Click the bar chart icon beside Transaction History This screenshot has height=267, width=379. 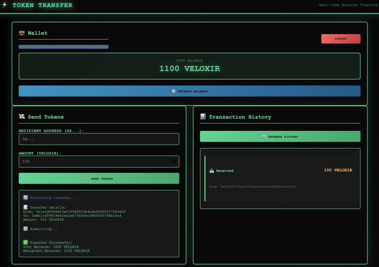(x=203, y=117)
